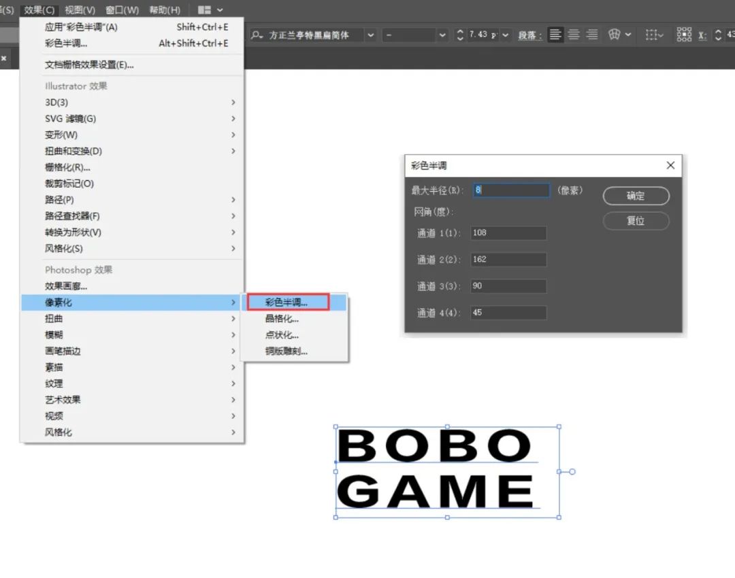
Task: Expand the 扭曲和变换(D) submenu
Action: 132,151
